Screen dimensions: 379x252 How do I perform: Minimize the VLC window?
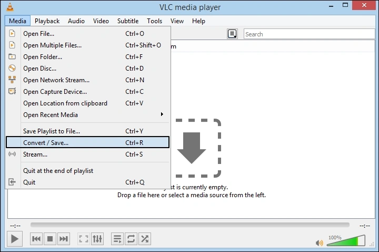click(x=331, y=5)
